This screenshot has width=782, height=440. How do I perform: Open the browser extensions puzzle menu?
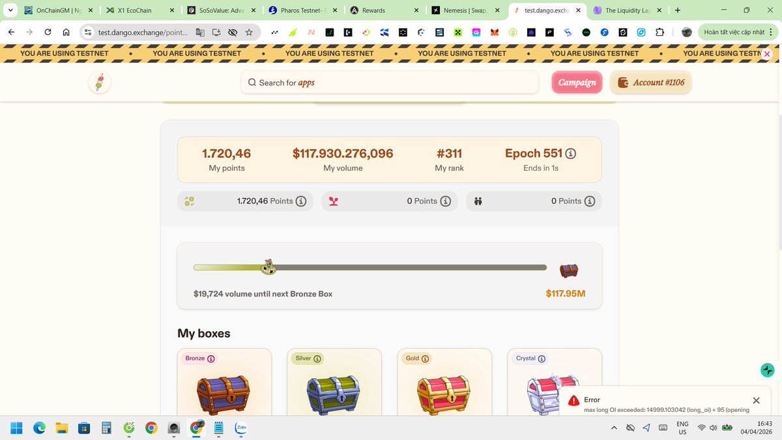click(659, 33)
